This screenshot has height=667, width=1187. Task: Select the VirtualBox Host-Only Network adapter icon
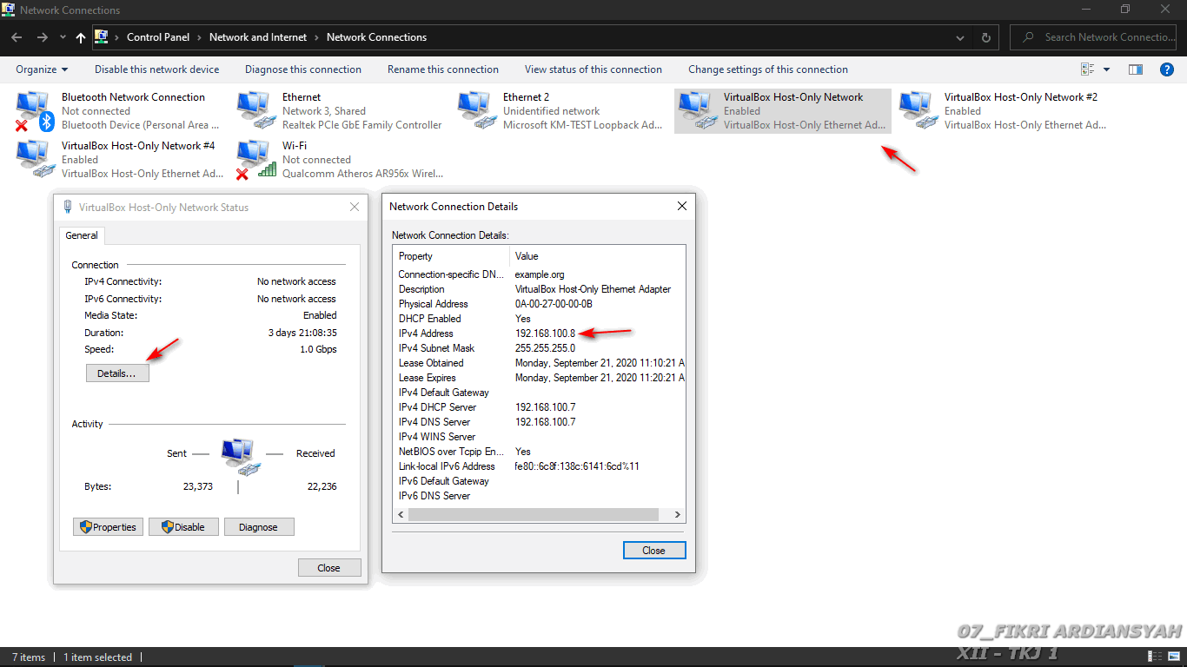coord(699,111)
